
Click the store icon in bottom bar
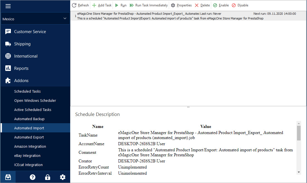pos(8,177)
